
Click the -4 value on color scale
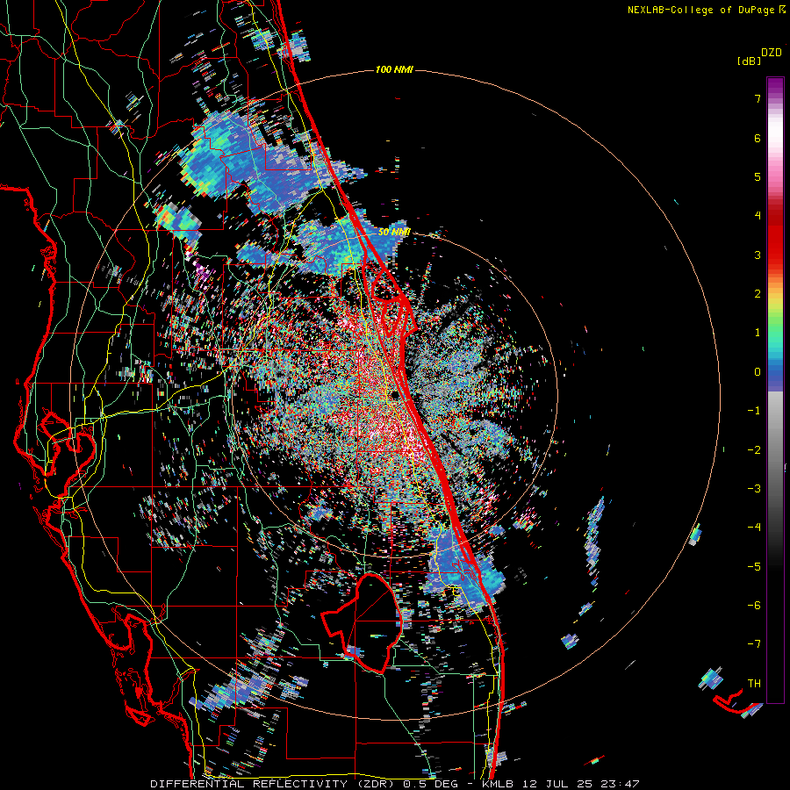tap(754, 528)
